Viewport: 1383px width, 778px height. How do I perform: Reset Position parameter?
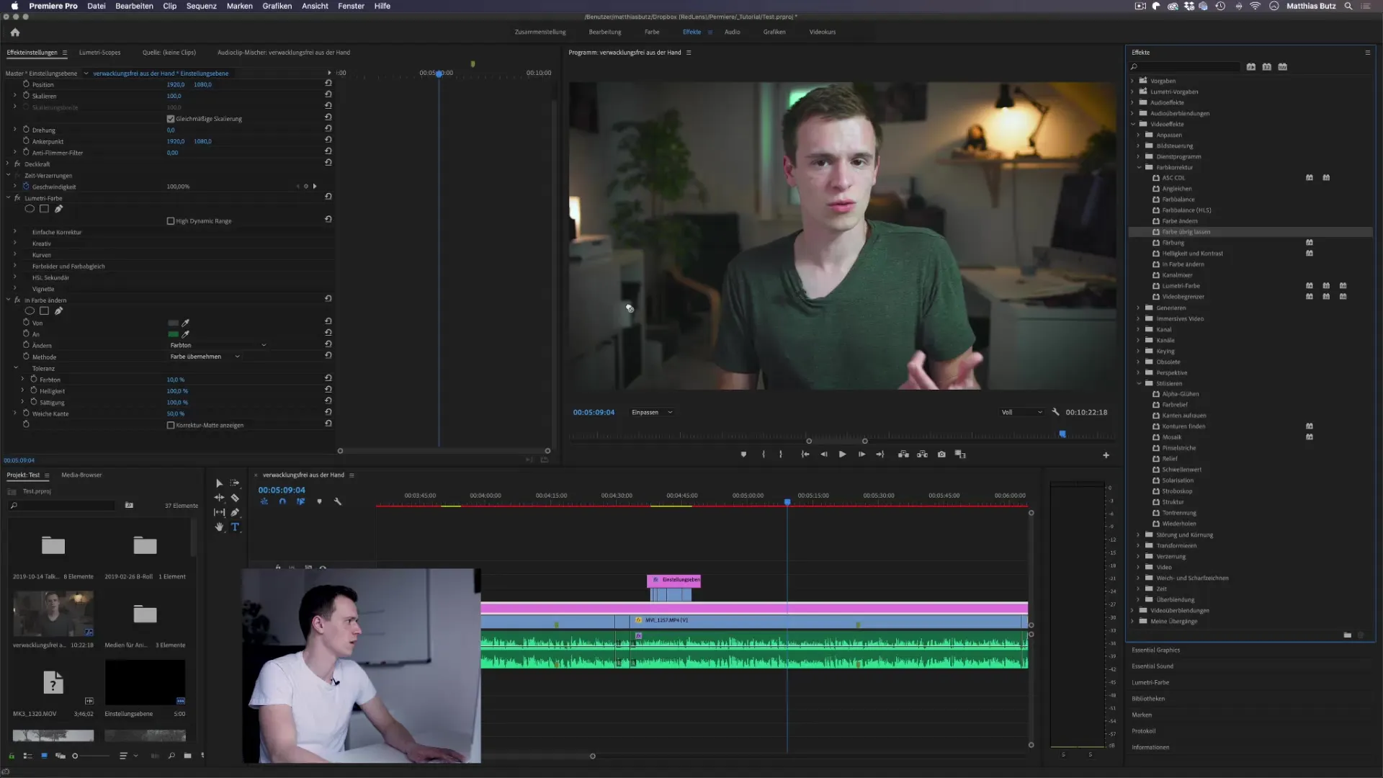[x=328, y=84]
